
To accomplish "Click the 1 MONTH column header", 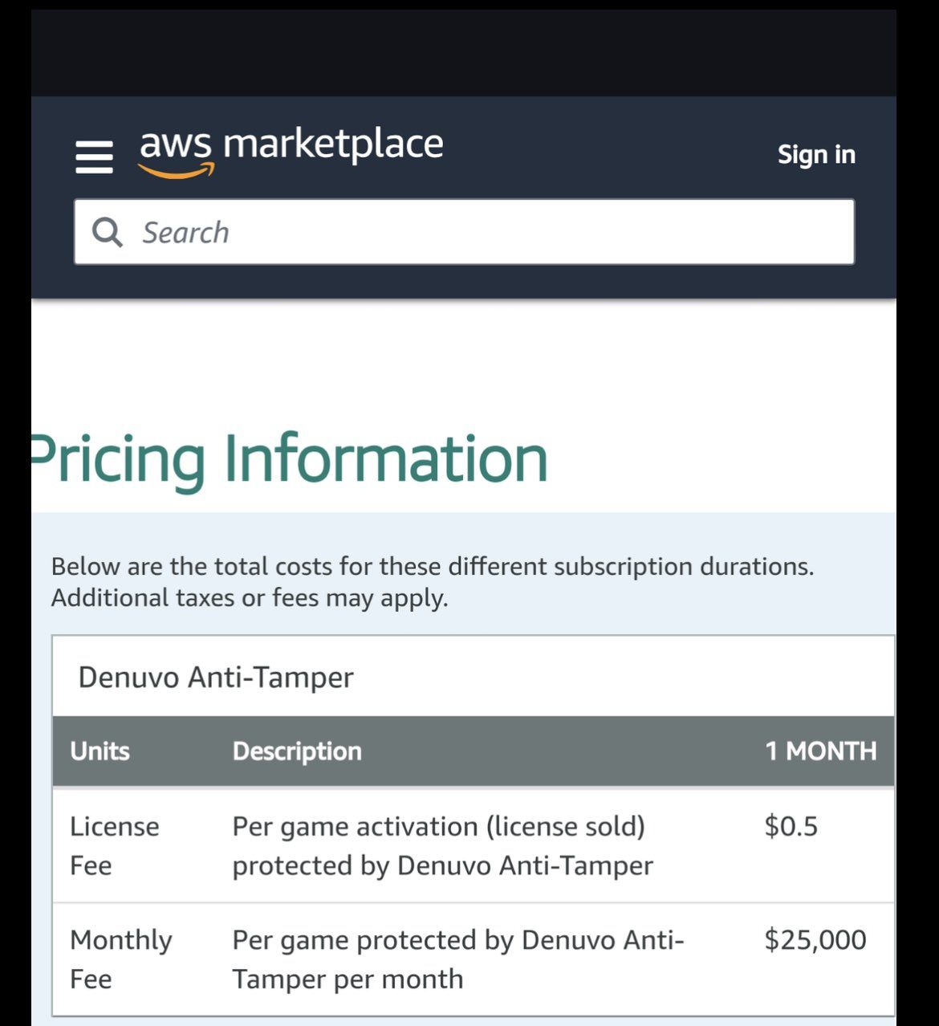I will [x=820, y=751].
